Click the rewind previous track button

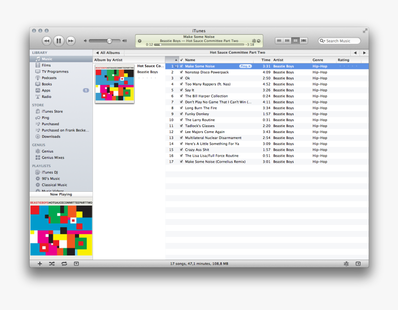tap(47, 41)
